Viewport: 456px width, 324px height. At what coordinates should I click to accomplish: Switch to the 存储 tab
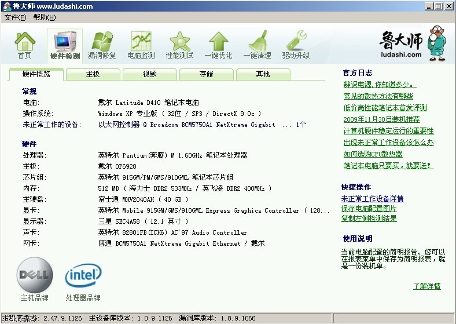[206, 74]
